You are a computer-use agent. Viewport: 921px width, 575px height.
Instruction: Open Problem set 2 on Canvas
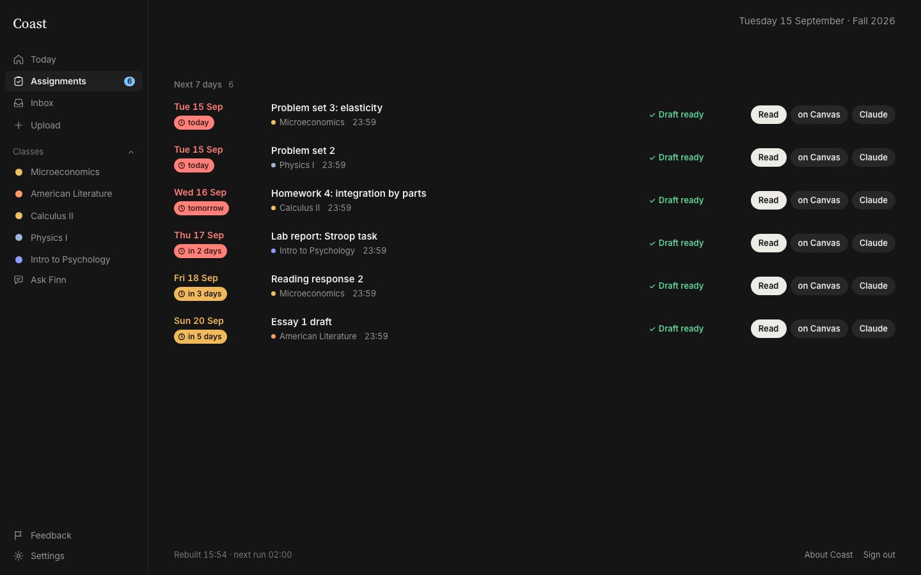(819, 158)
